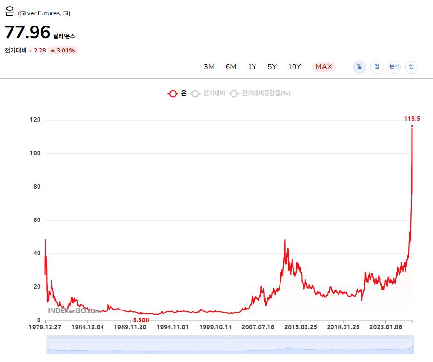Screen dimensions: 433x362
Task: Select the 월 (monthly) interval button
Action: click(x=377, y=67)
